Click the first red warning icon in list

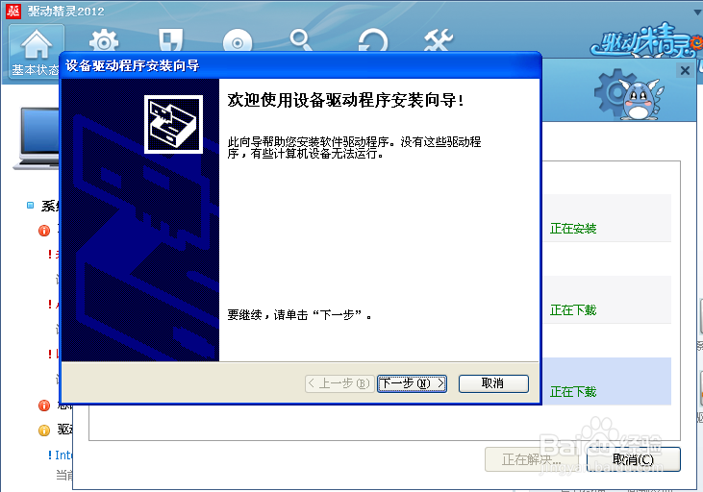44,231
